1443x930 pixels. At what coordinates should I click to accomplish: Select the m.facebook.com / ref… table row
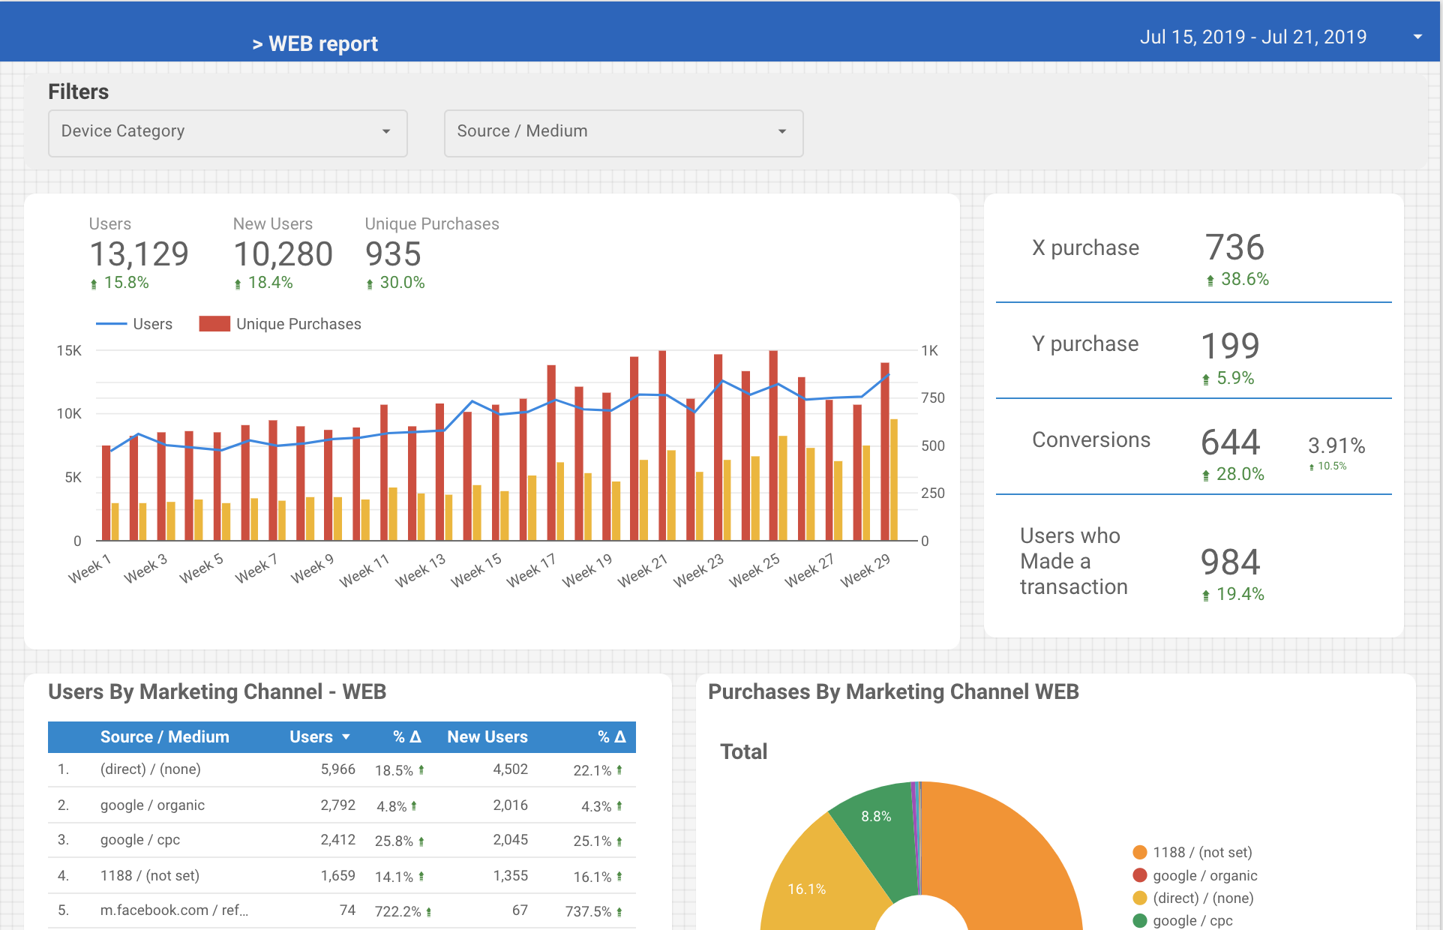tap(342, 910)
